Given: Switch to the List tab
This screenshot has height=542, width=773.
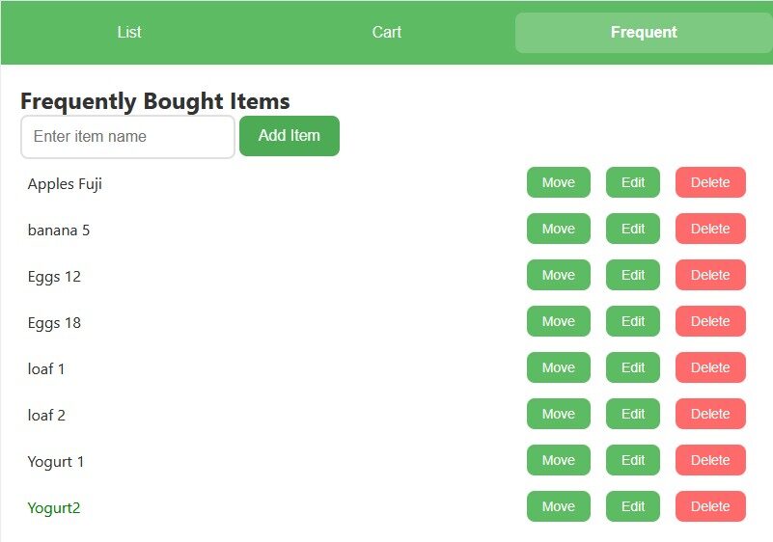Looking at the screenshot, I should (x=129, y=33).
